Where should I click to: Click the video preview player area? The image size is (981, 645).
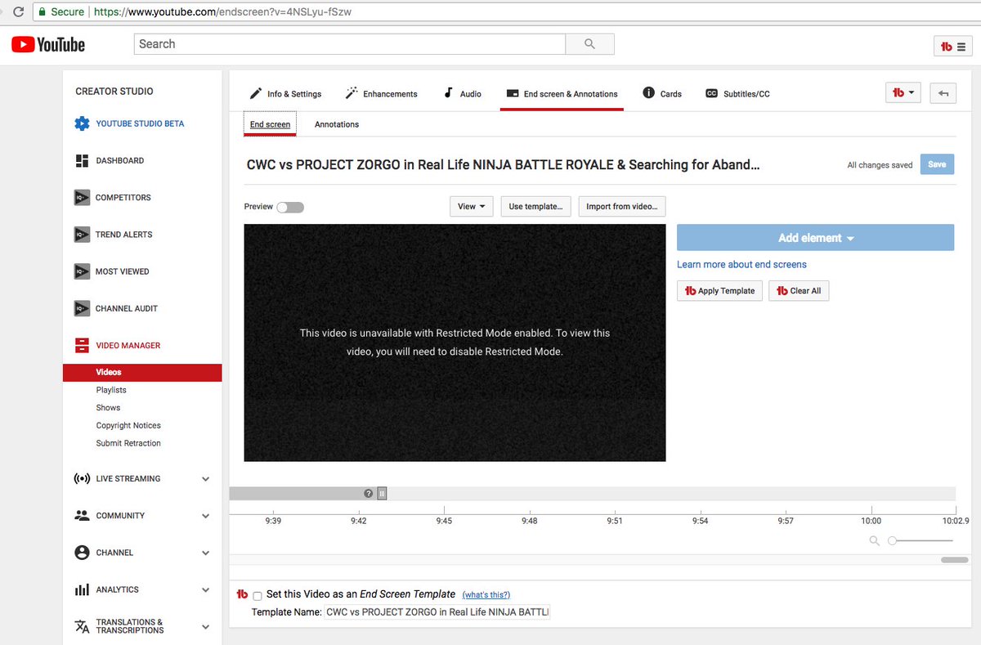click(455, 343)
